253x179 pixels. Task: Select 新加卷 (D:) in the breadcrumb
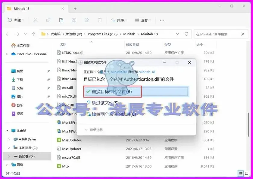[x=74, y=34]
